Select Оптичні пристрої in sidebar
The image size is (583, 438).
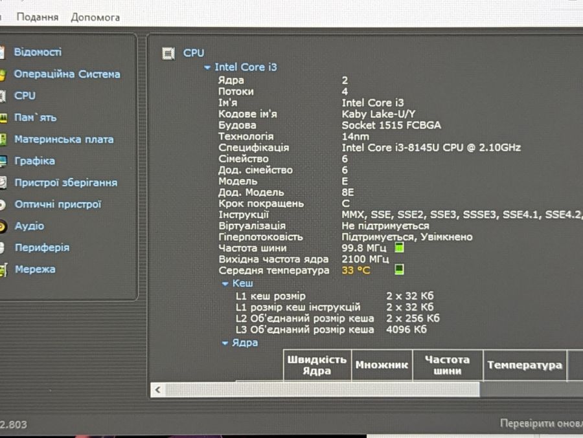[x=58, y=204]
